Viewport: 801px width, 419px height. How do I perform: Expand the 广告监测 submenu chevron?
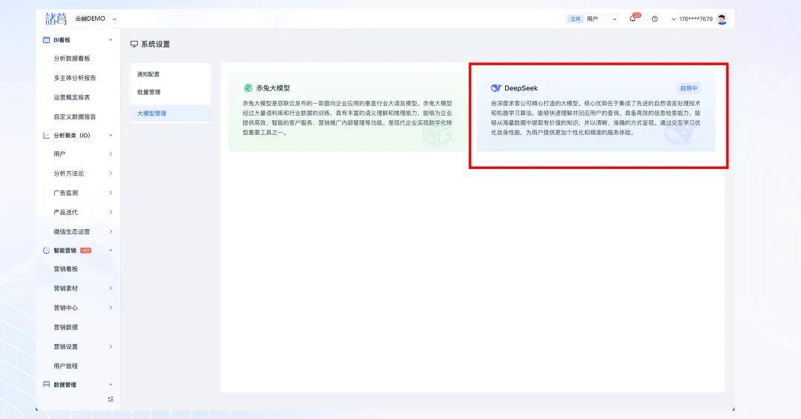pyautogui.click(x=111, y=193)
